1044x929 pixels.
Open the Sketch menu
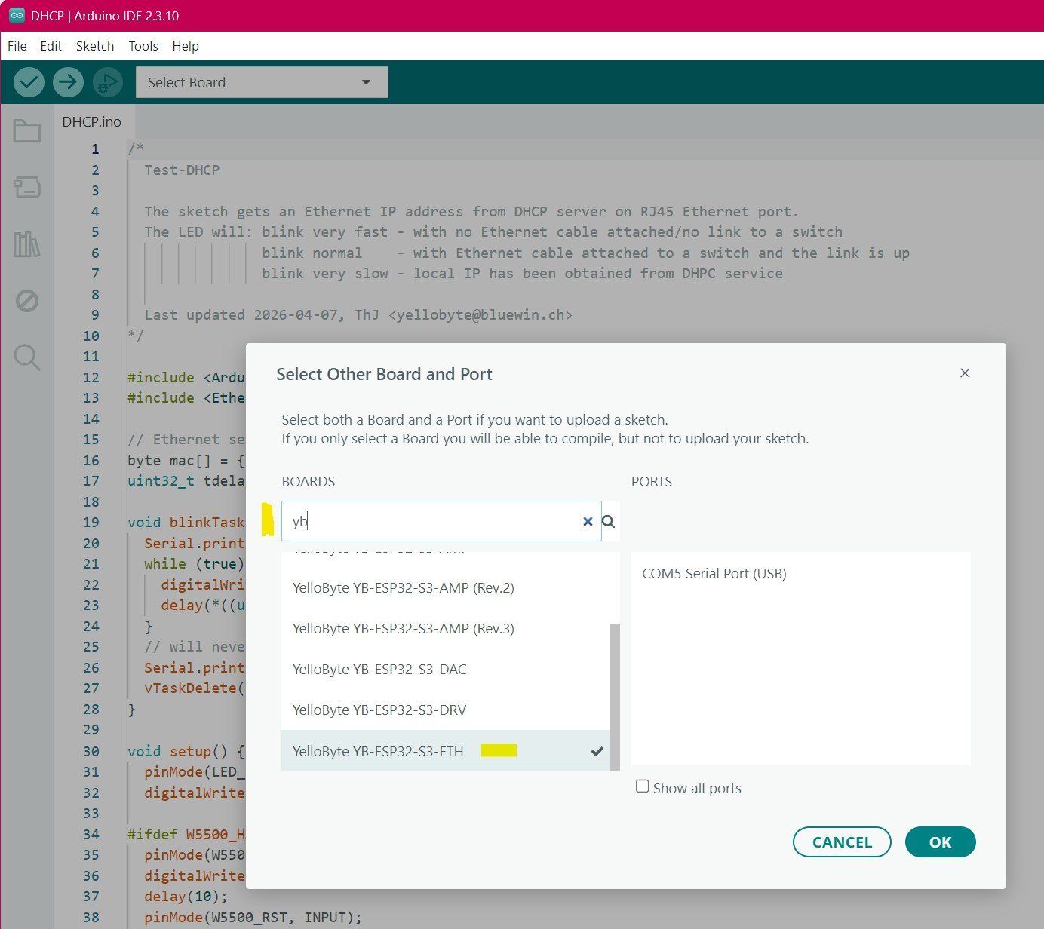[95, 46]
